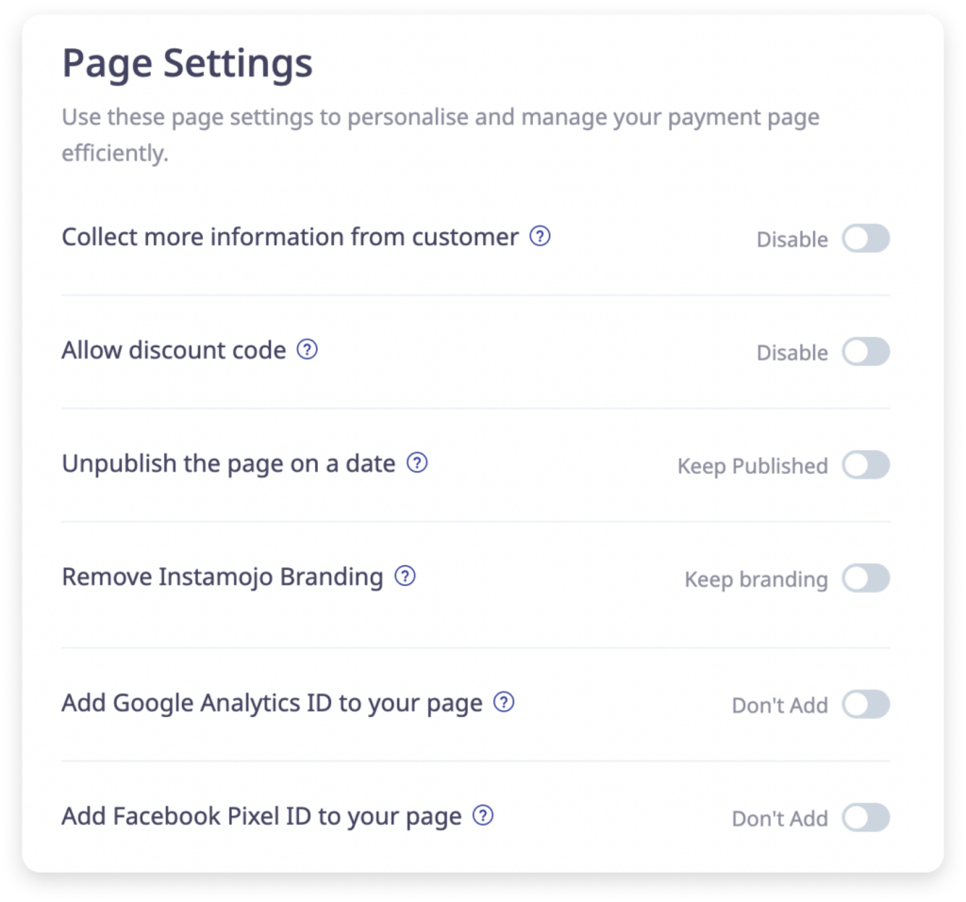The width and height of the screenshot is (966, 902).
Task: Show help for Remove Instamojo Branding
Action: coord(405,576)
